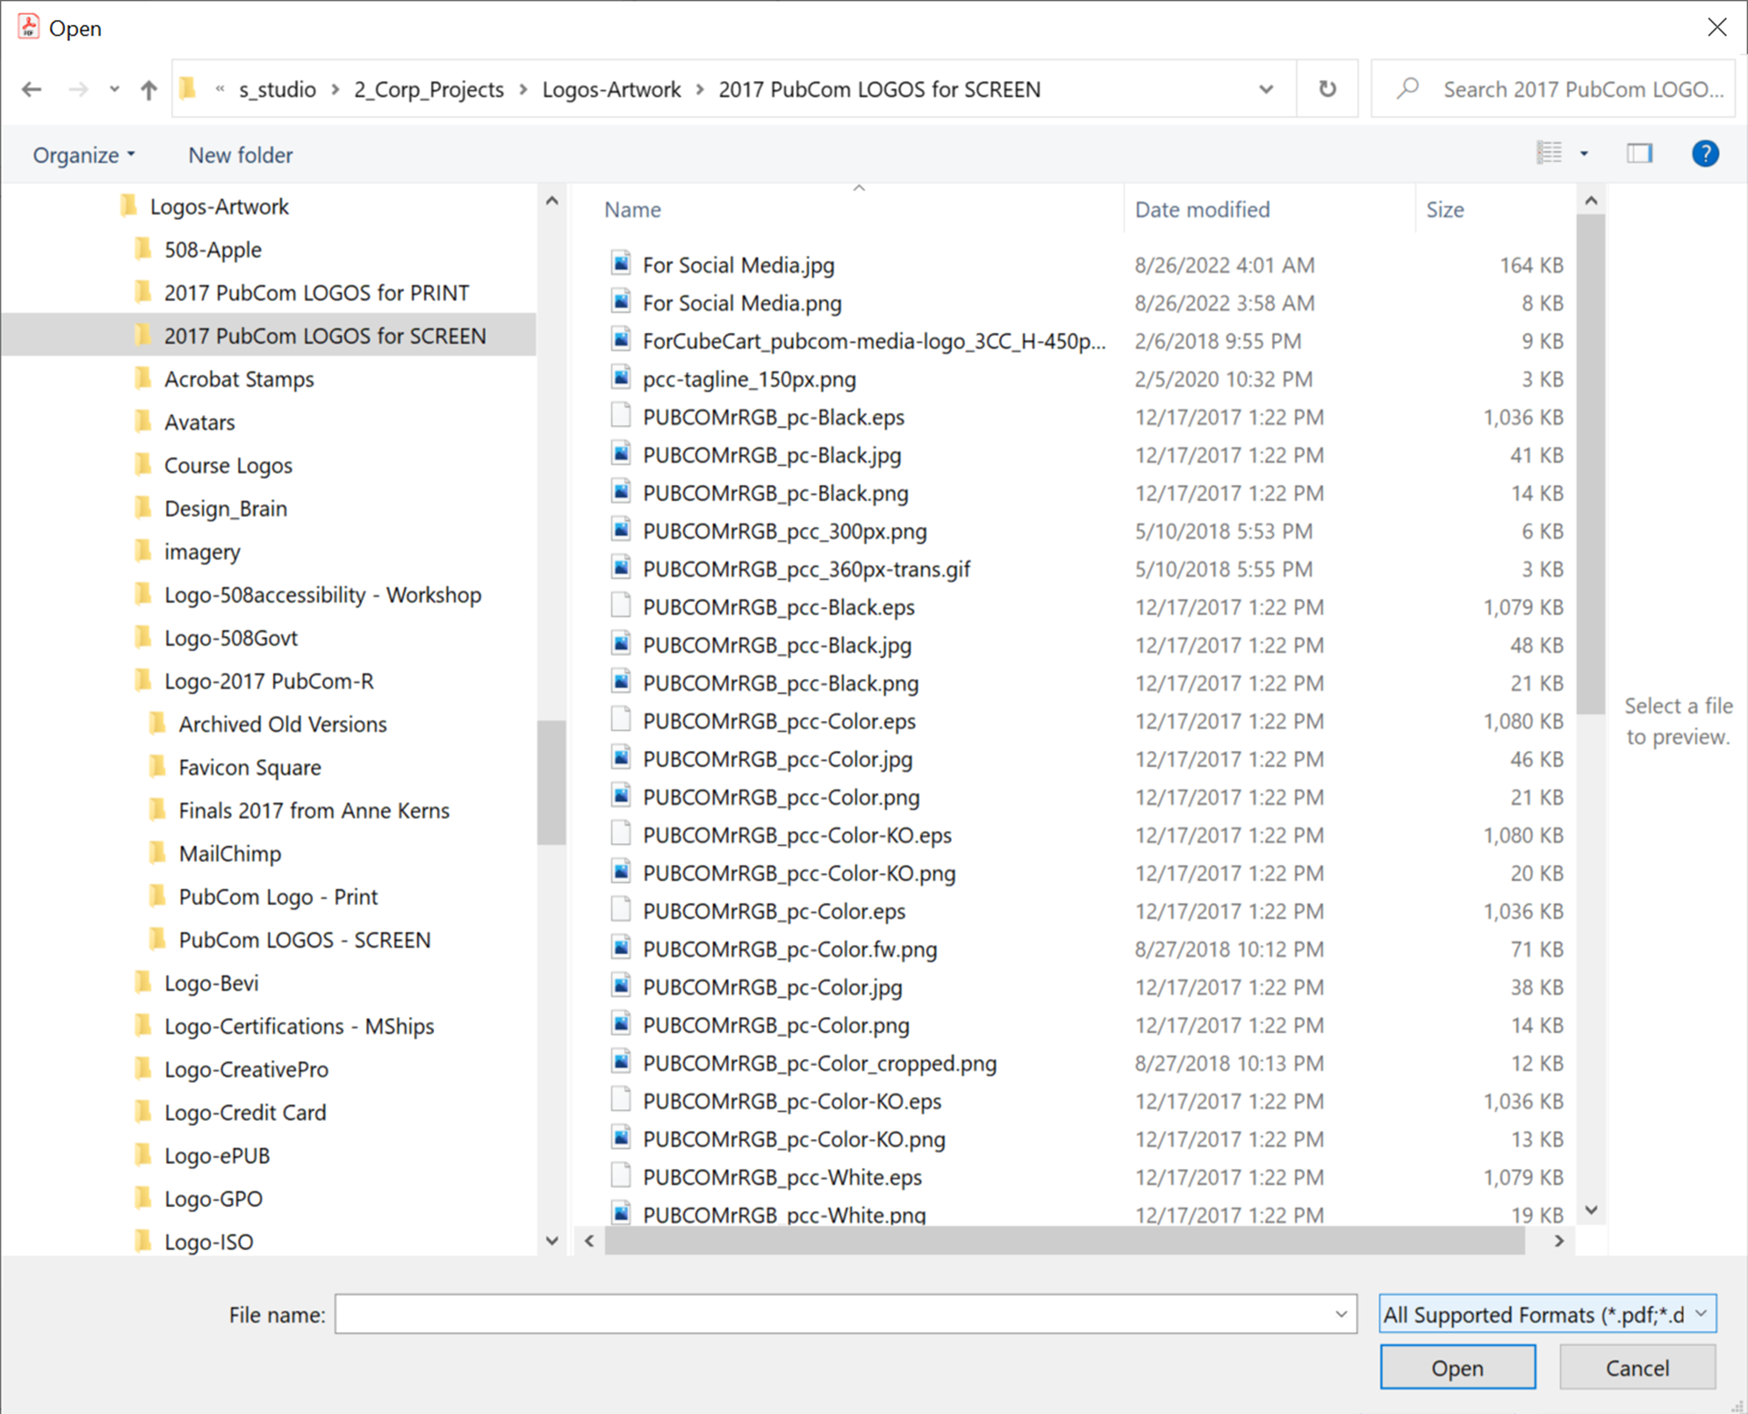The image size is (1748, 1414).
Task: Reverse the Name column sort order
Action: point(633,209)
